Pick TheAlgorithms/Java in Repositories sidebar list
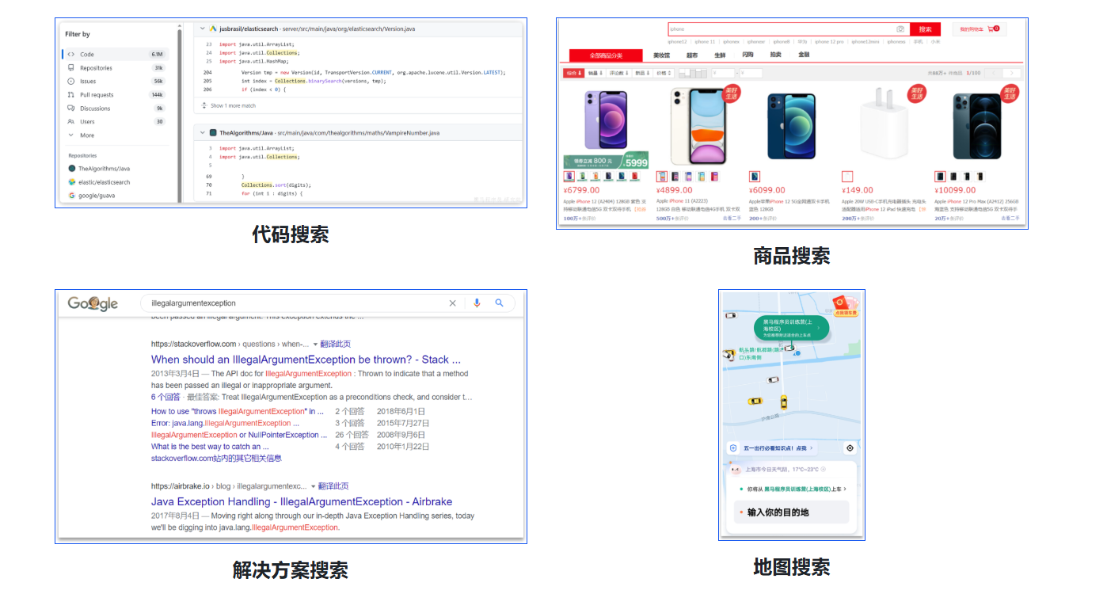 (x=99, y=169)
